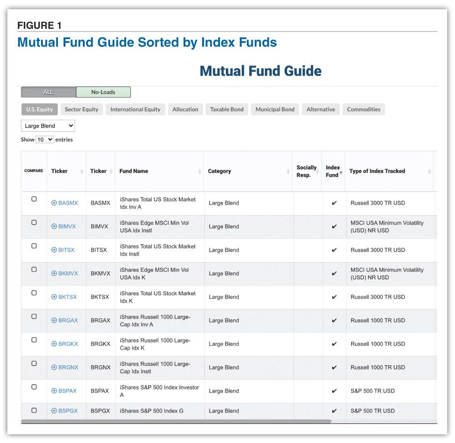455x443 pixels.
Task: Sort by Type of Index Tracked arrow
Action: tap(429, 171)
